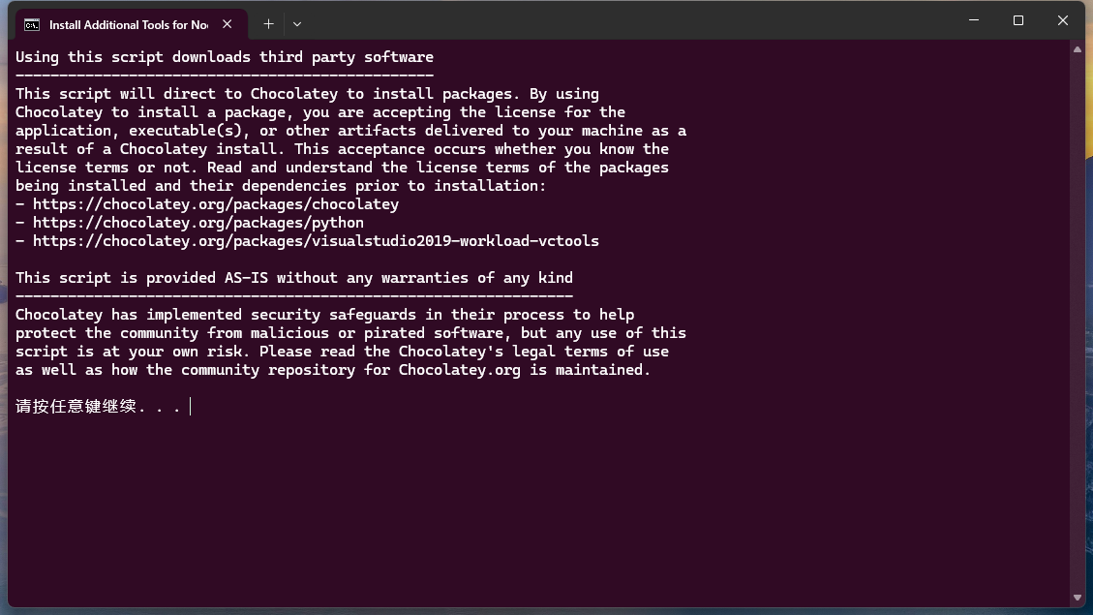
Task: Click the AS-IS warranties heading line
Action: coord(294,278)
